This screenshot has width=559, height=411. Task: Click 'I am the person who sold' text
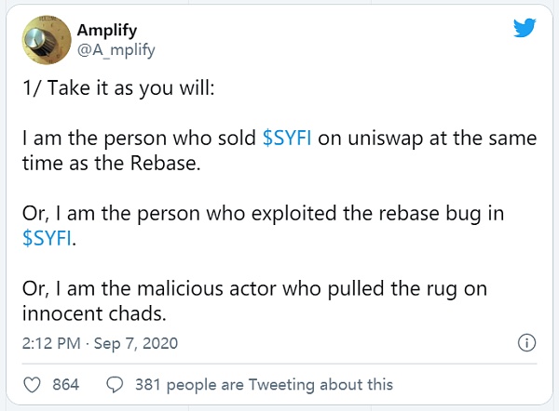point(138,138)
